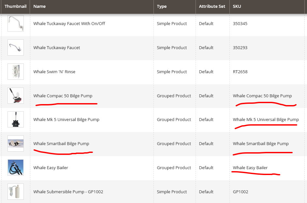Open the Whale Easy Bailer product row
This screenshot has height=203, width=307.
[51, 168]
